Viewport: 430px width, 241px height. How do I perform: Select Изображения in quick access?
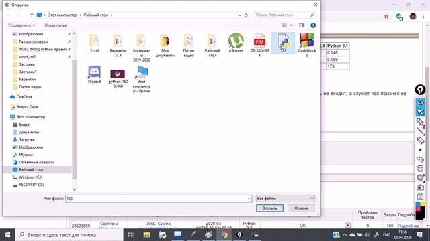coord(31,34)
